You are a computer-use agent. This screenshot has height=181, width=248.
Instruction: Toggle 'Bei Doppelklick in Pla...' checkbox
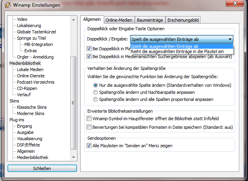(89, 48)
